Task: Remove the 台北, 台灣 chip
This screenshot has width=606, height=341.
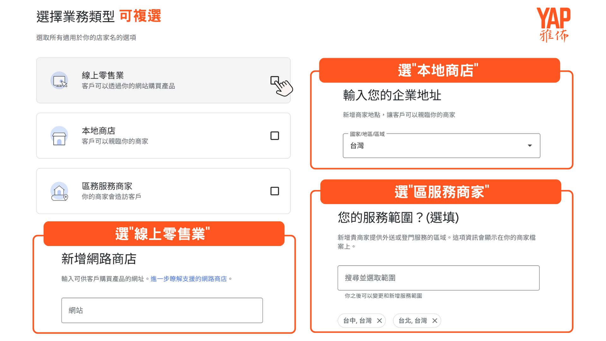Action: click(x=435, y=321)
